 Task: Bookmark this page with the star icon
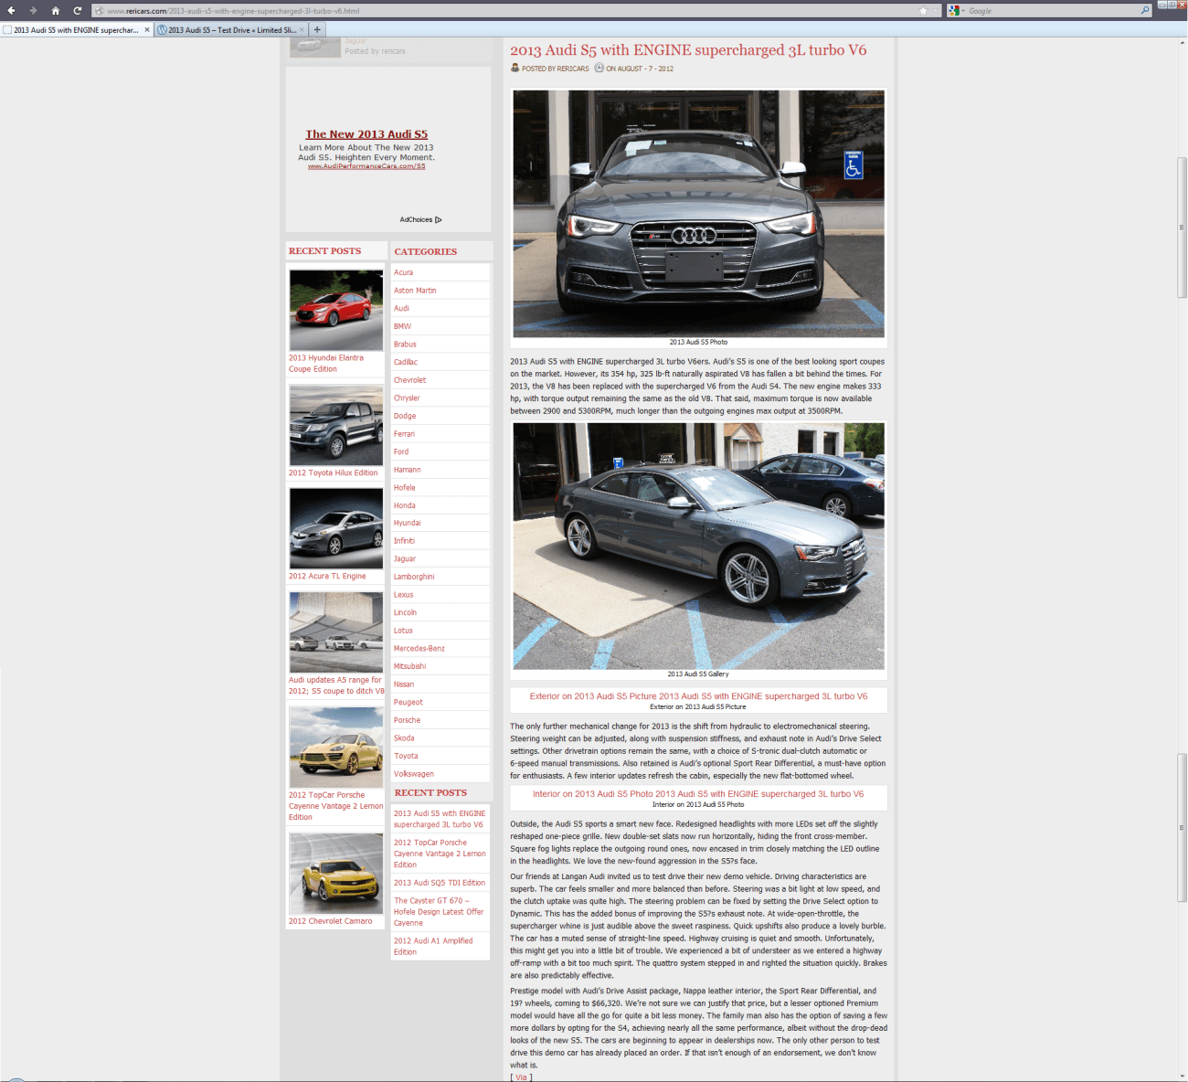pos(923,11)
